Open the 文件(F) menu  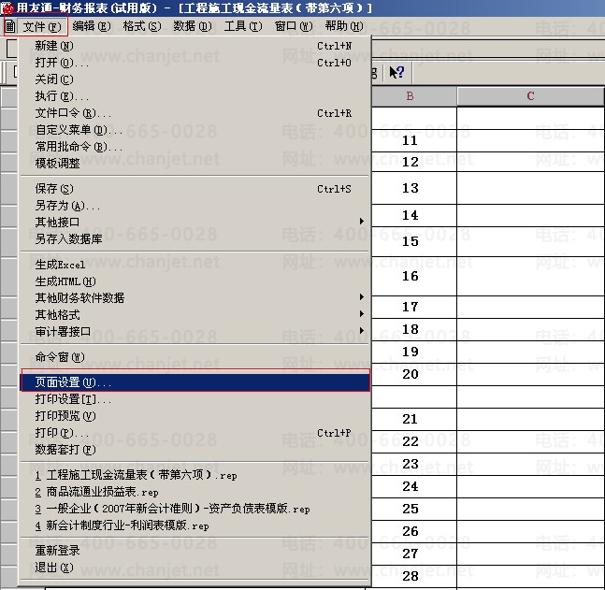click(x=42, y=26)
